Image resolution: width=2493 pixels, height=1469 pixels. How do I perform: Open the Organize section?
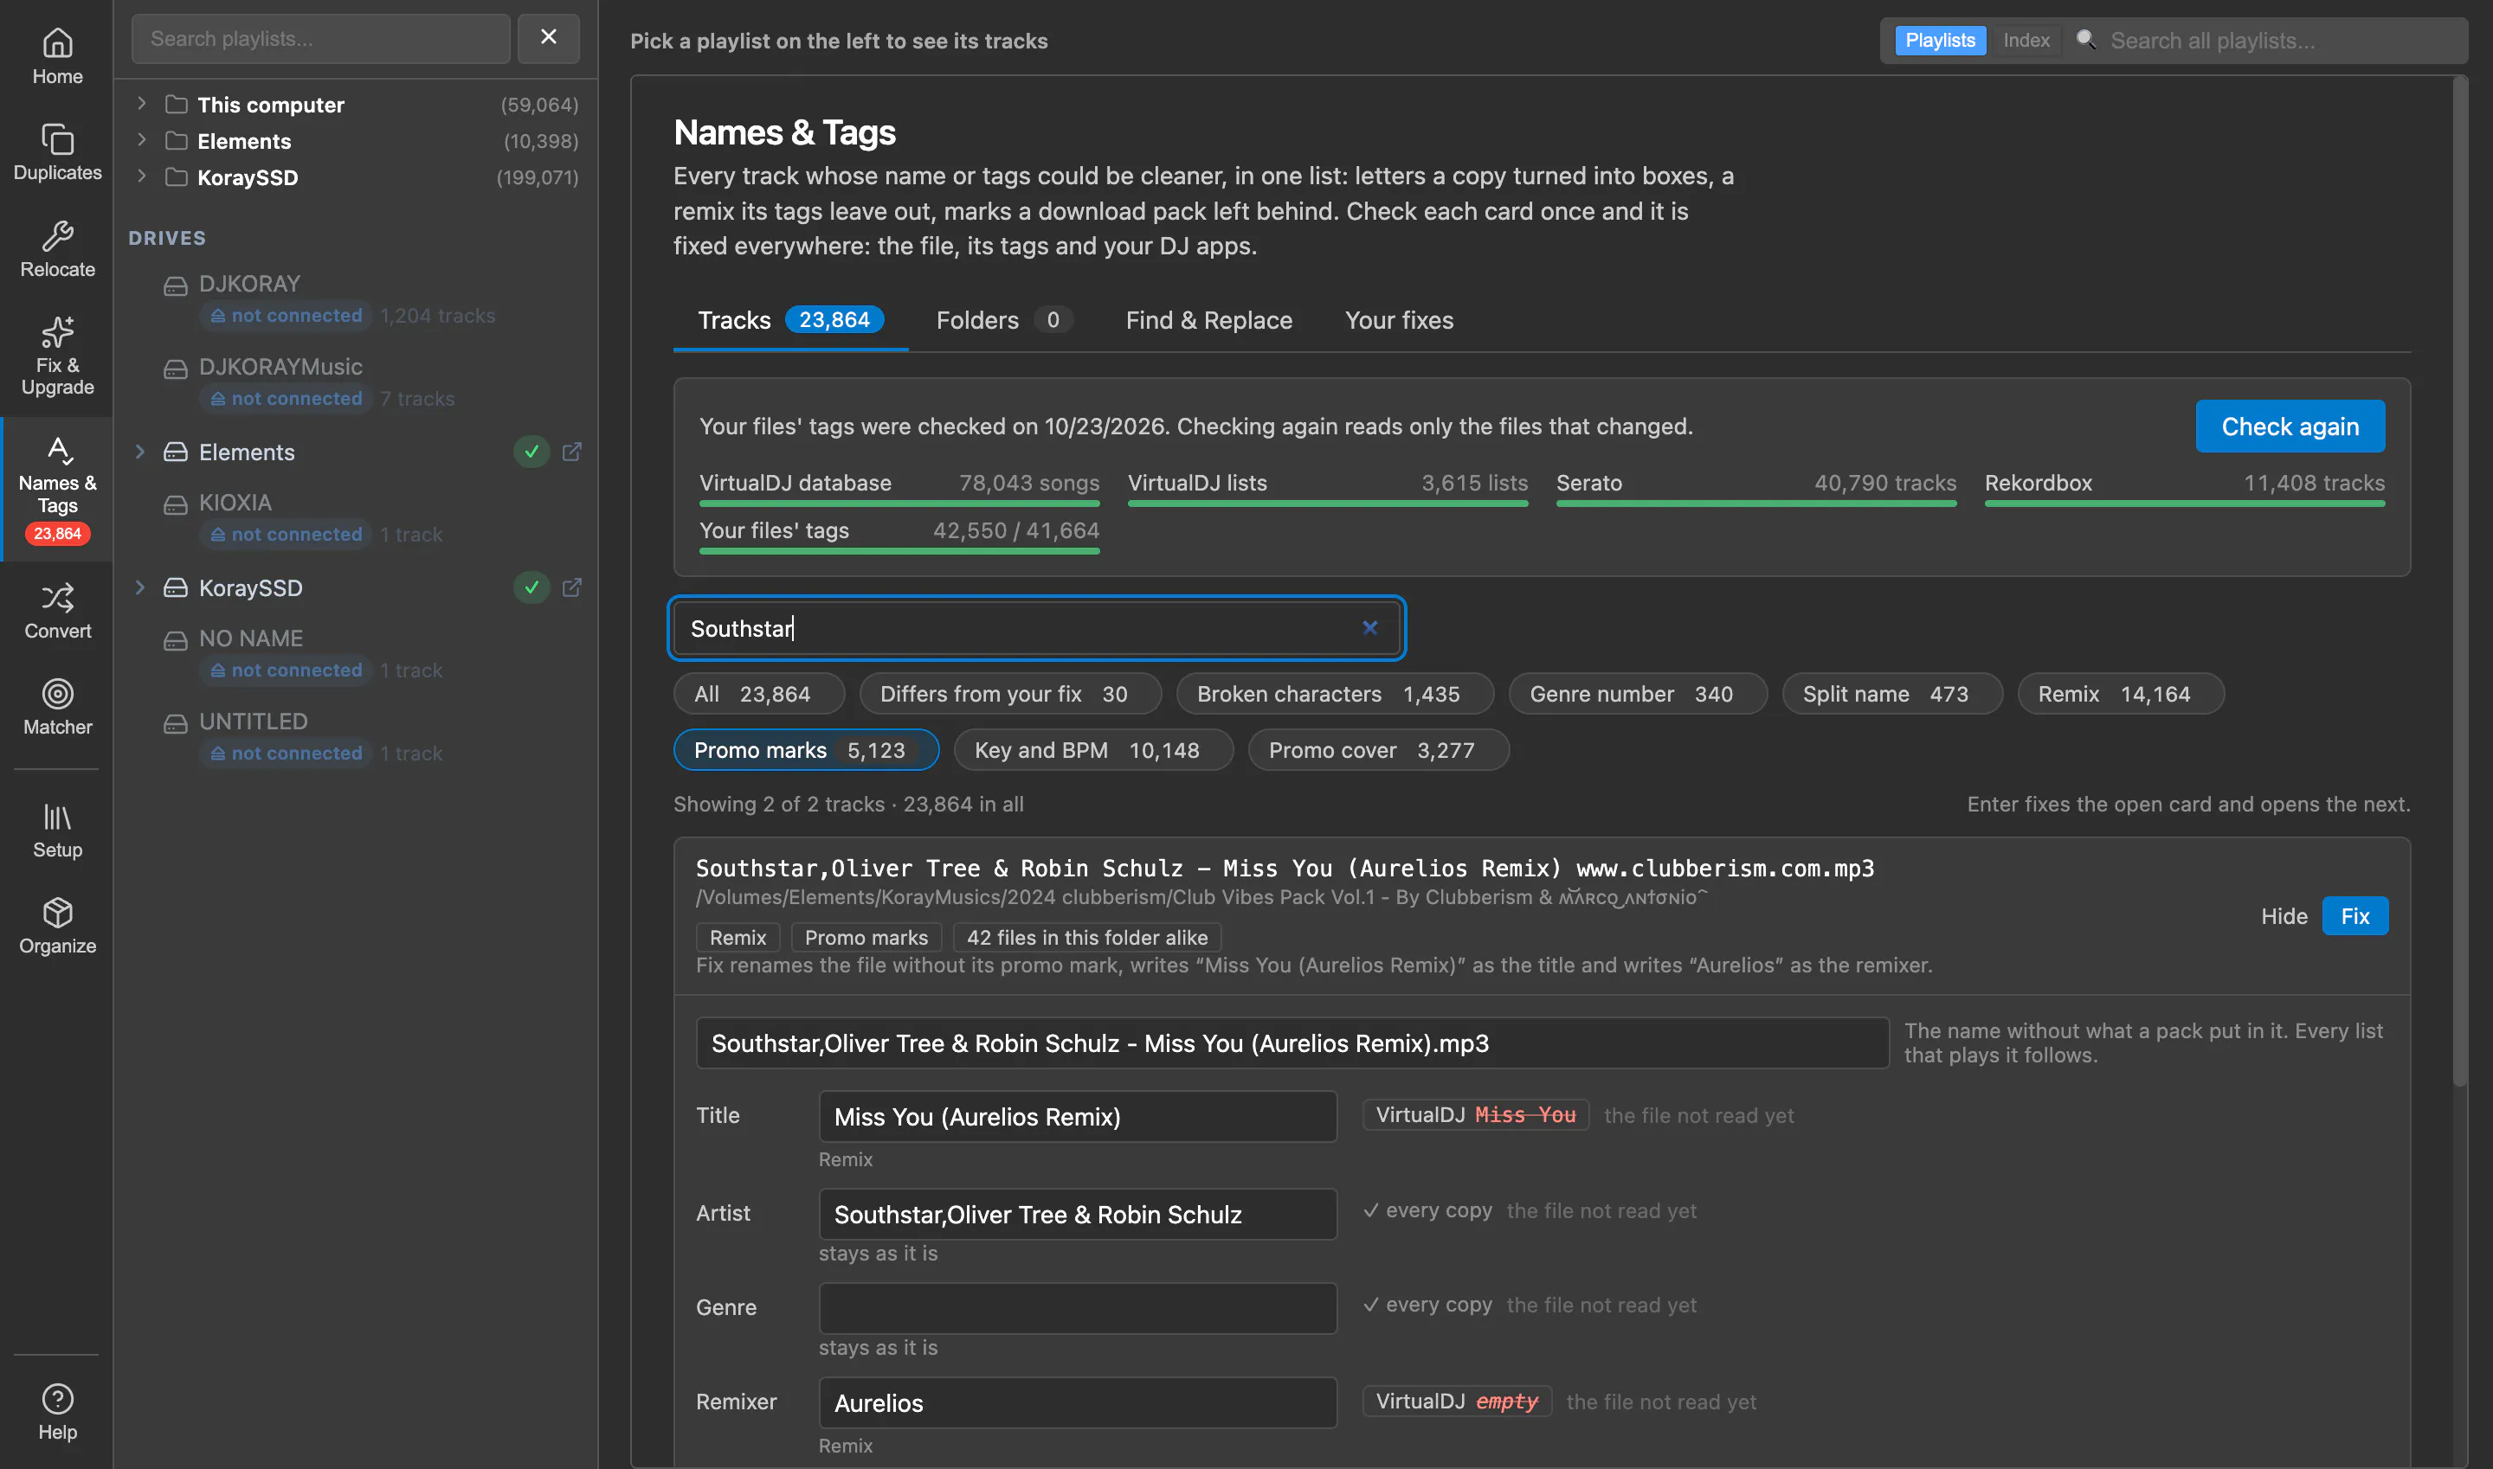click(57, 926)
